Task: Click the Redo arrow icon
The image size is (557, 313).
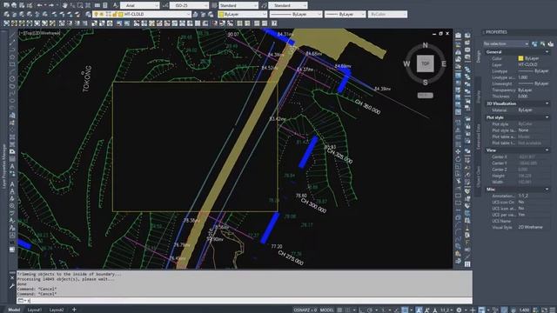Action: pyautogui.click(x=51, y=5)
